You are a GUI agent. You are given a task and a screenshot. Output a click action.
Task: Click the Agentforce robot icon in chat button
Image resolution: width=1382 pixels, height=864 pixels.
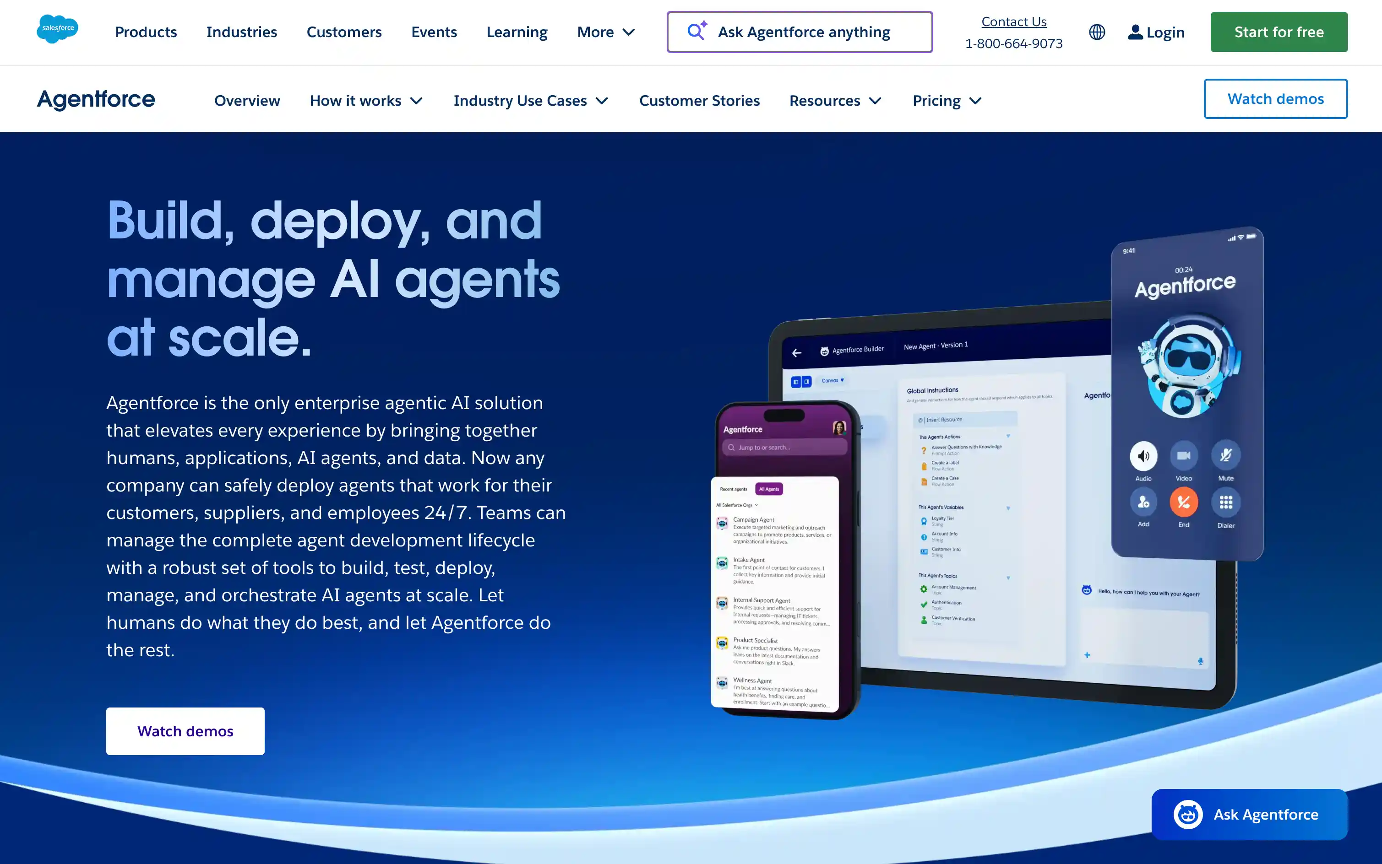(x=1187, y=814)
